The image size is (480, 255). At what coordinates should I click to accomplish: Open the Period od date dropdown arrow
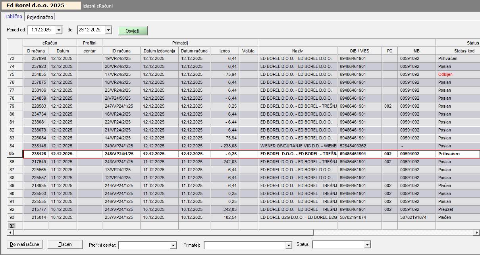tap(59, 30)
